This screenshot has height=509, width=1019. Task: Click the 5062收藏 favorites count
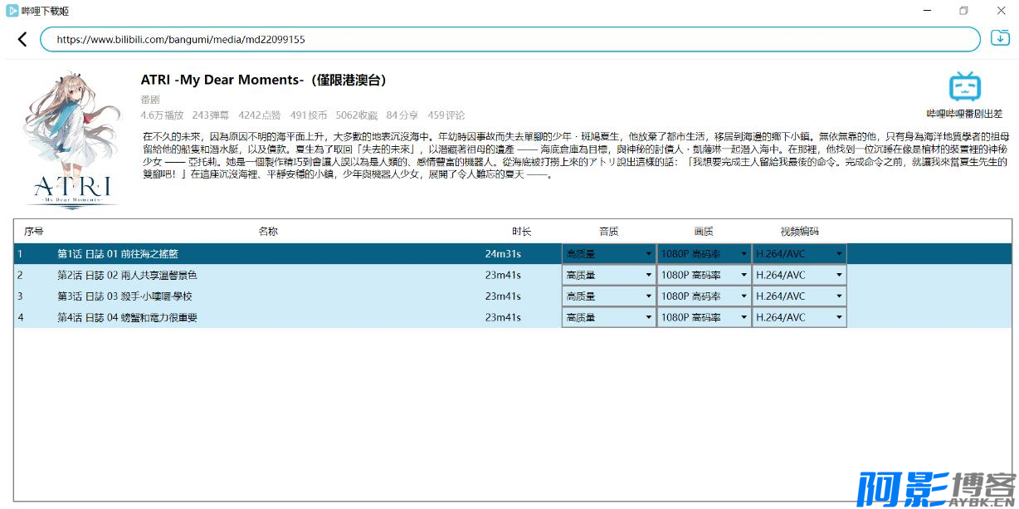click(x=357, y=115)
